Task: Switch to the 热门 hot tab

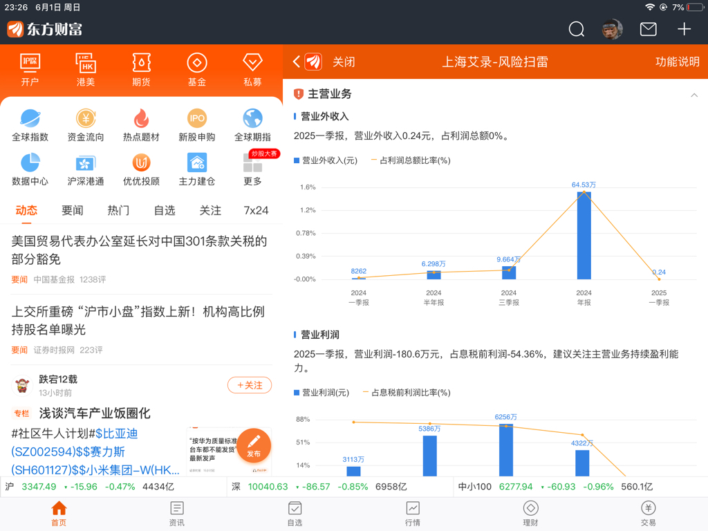Action: pos(118,210)
